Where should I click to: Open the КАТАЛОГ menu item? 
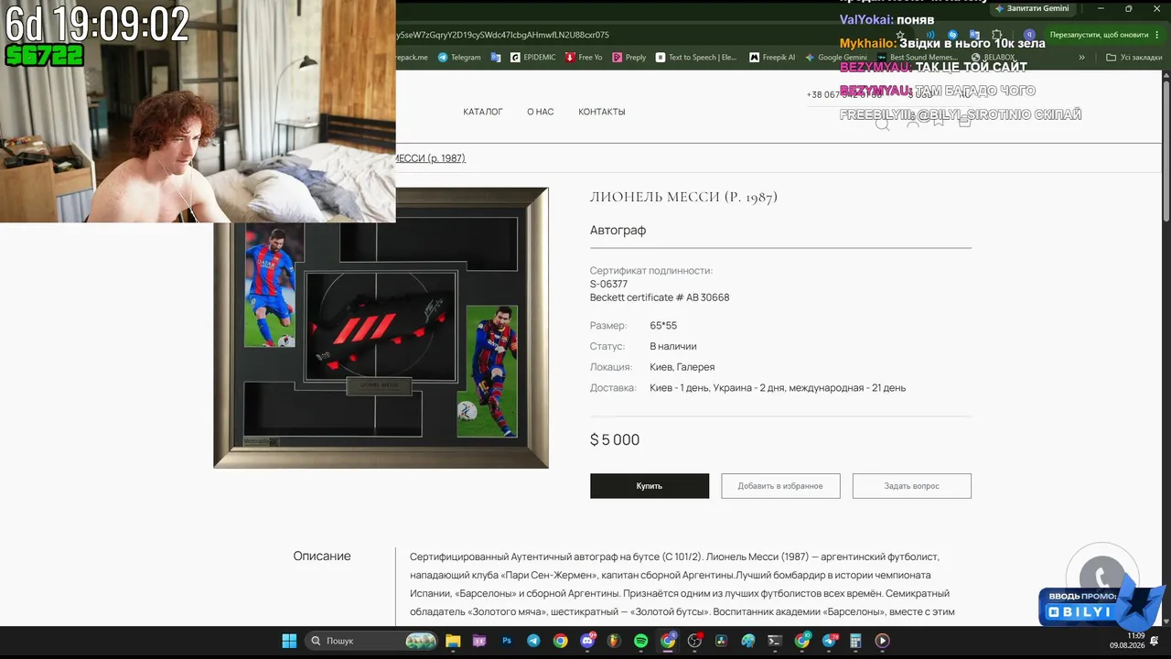coord(483,112)
